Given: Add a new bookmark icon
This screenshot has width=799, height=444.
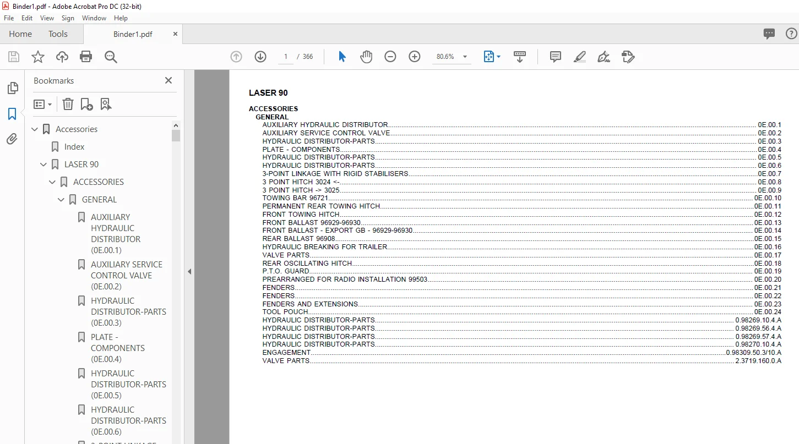Looking at the screenshot, I should pyautogui.click(x=86, y=104).
